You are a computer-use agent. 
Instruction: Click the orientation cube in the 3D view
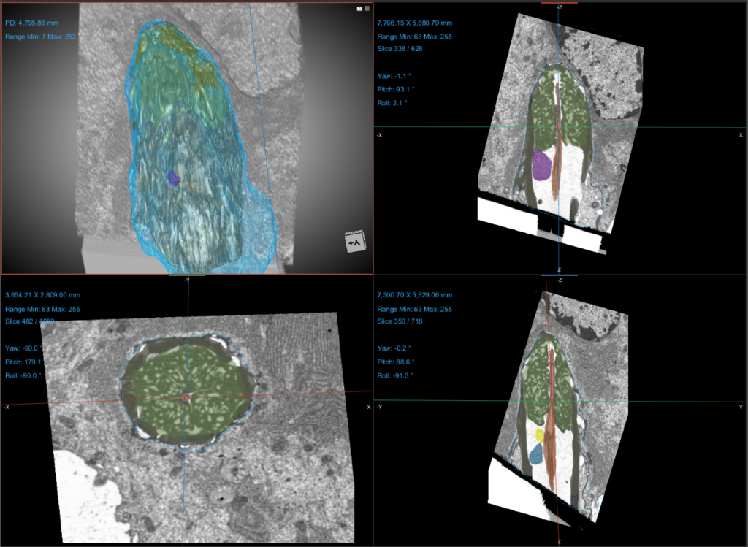[x=355, y=242]
